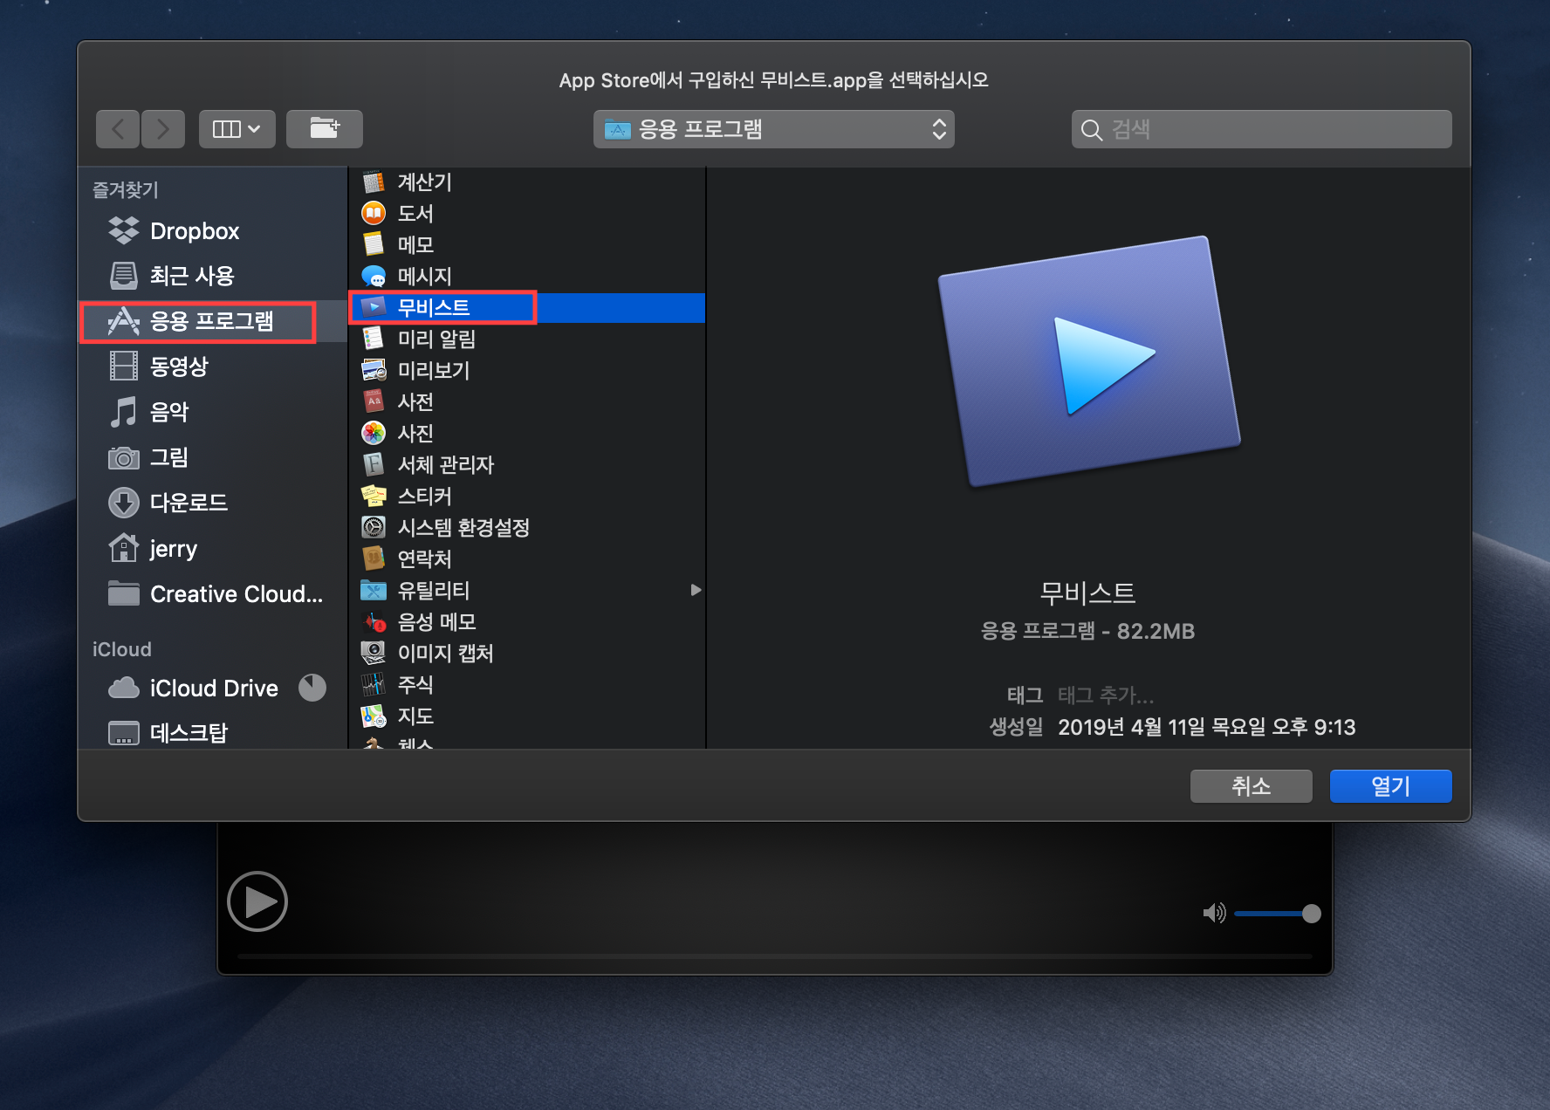Viewport: 1550px width, 1110px height.
Task: Adjust the volume slider in player window
Action: click(x=1278, y=914)
